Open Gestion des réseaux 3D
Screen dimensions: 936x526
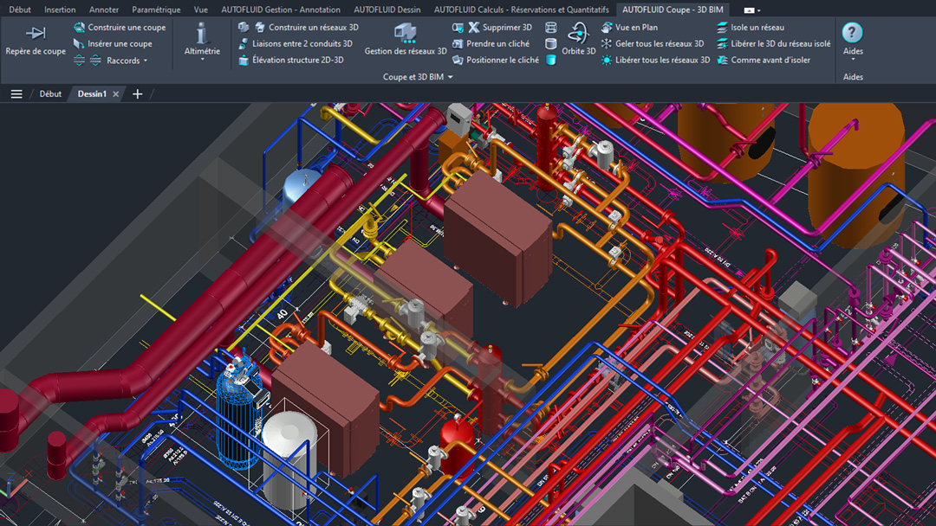[x=405, y=41]
